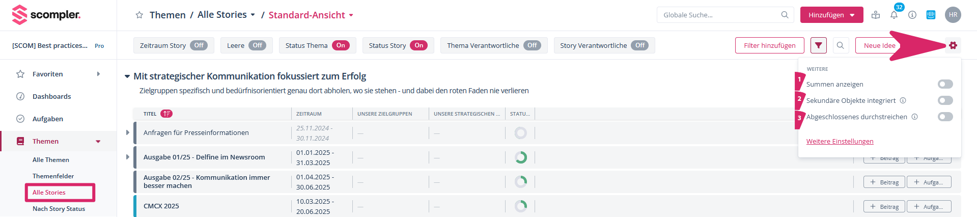977x217 pixels.
Task: Open the notifications bell
Action: 894,15
